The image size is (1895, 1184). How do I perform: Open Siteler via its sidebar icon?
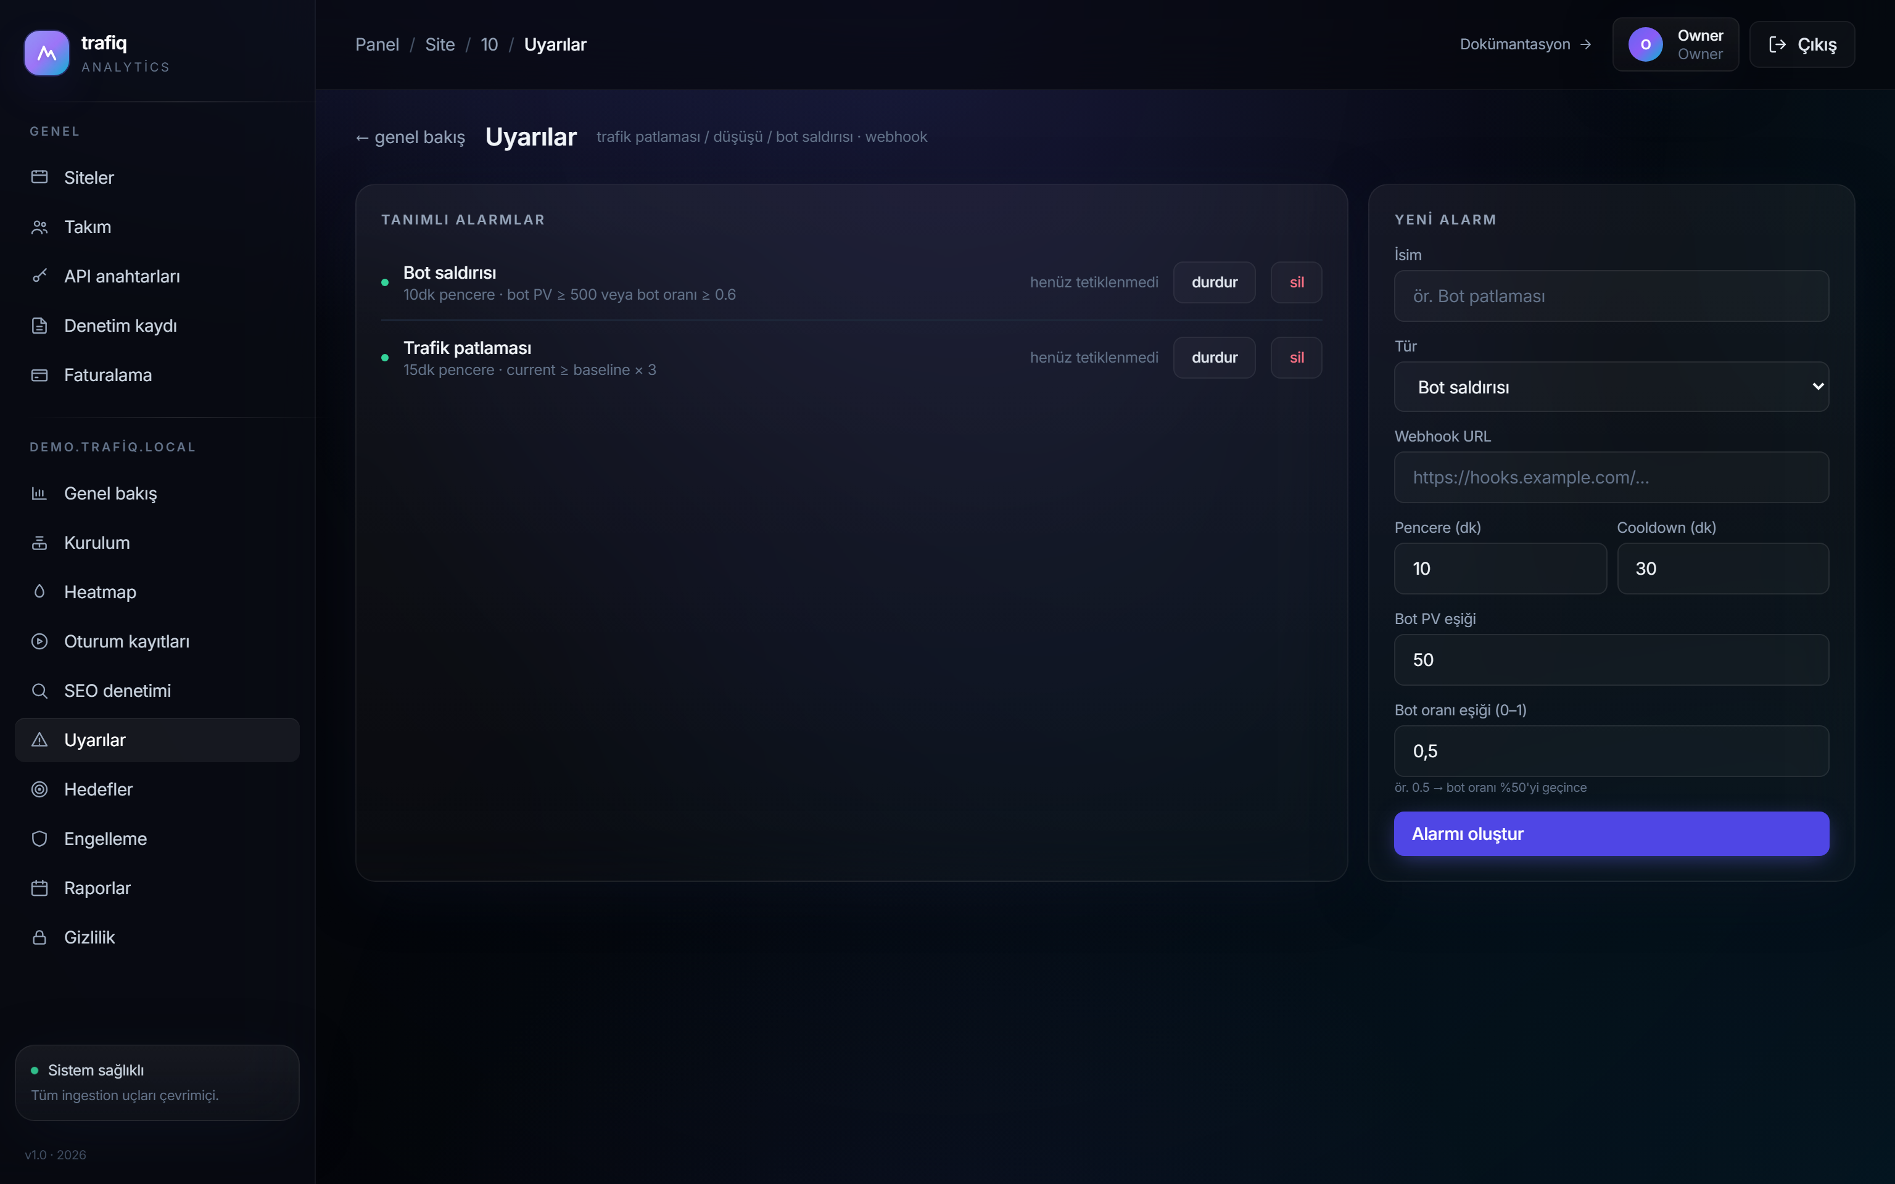click(39, 177)
